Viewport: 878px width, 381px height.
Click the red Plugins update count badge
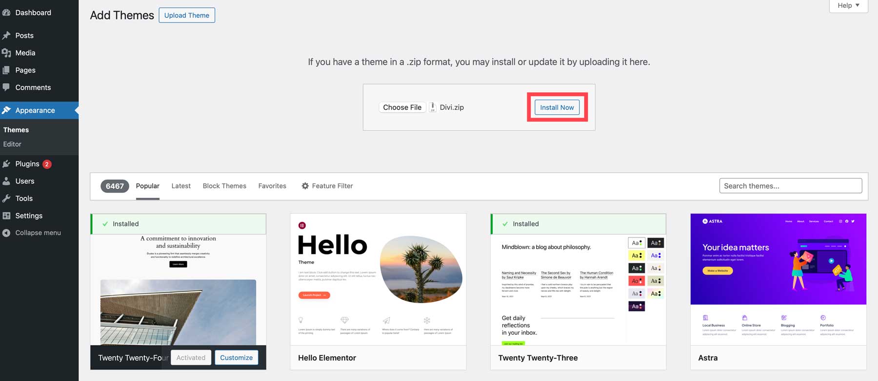pyautogui.click(x=47, y=164)
